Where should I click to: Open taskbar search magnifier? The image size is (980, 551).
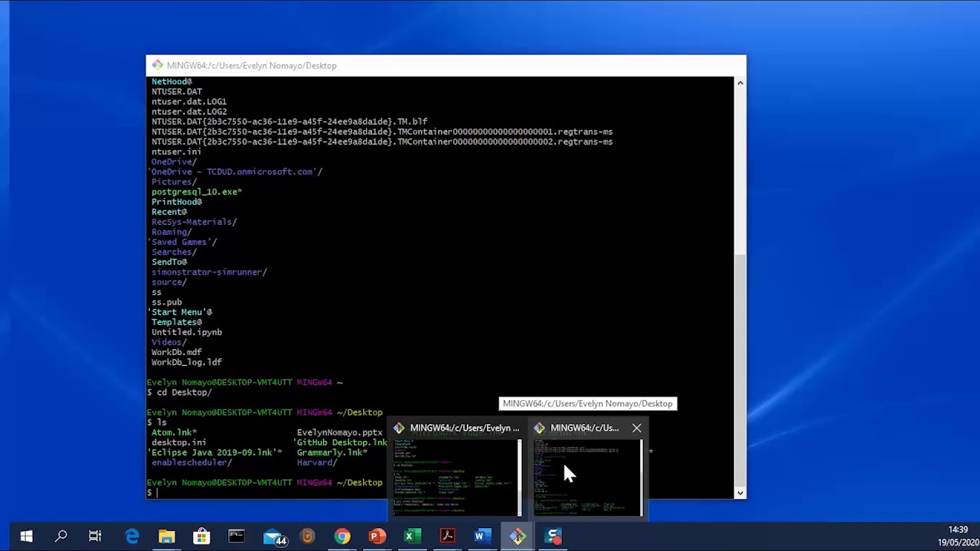point(60,536)
